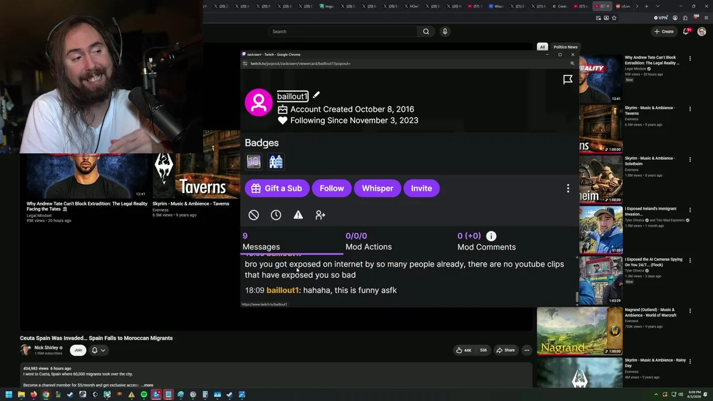Open the Nick Shirley channel link
The image size is (713, 401).
pos(46,348)
